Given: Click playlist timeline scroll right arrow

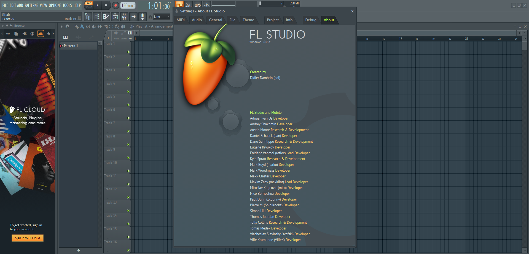Looking at the screenshot, I should click(519, 33).
